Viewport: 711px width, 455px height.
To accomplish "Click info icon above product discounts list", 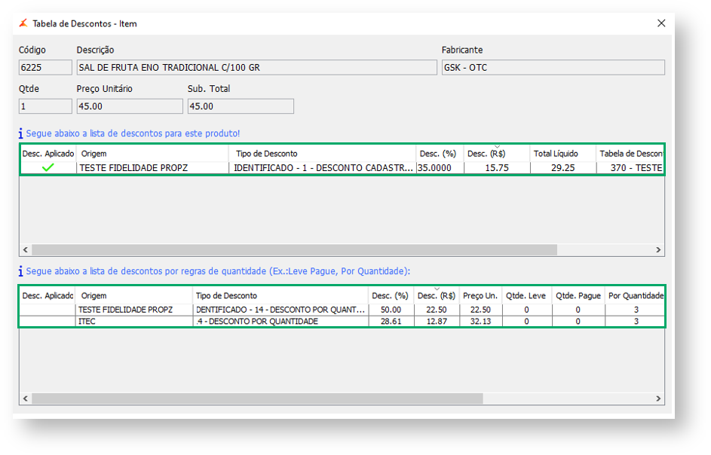I will click(21, 133).
